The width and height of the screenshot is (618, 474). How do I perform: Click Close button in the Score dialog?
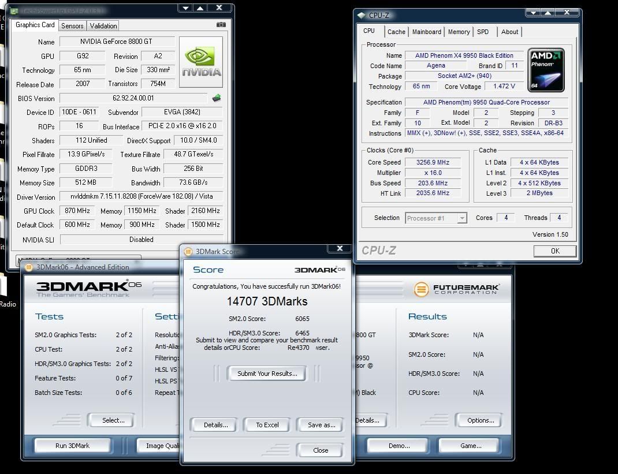[x=321, y=450]
